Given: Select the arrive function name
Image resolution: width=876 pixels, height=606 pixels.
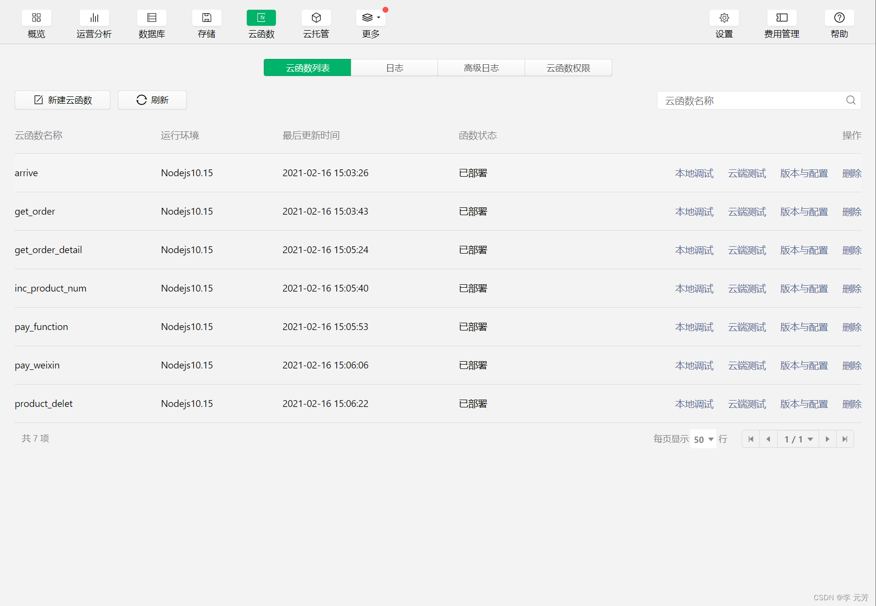Looking at the screenshot, I should pyautogui.click(x=26, y=173).
